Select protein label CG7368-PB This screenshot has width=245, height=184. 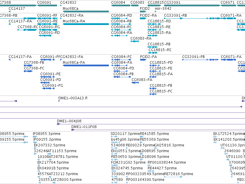coord(34,63)
